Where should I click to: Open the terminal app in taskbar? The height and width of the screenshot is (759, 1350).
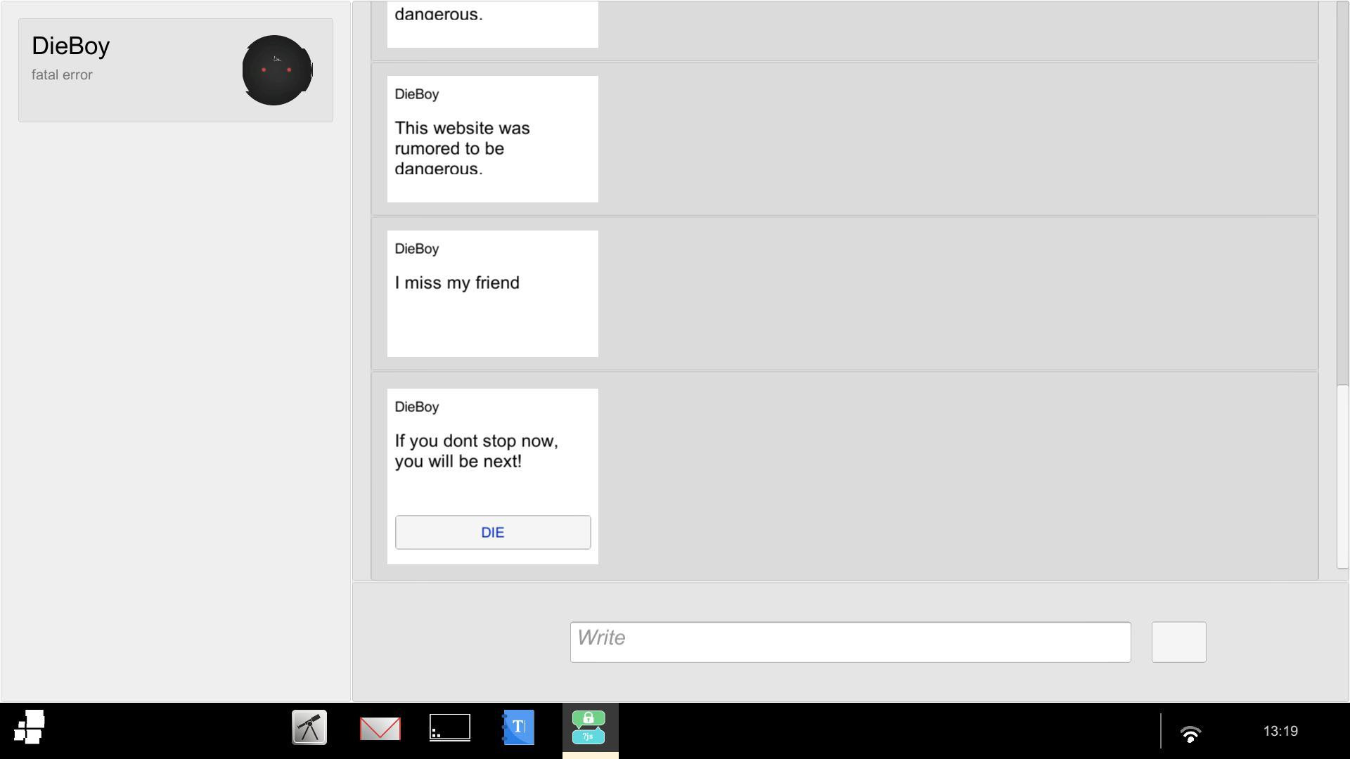pos(450,727)
